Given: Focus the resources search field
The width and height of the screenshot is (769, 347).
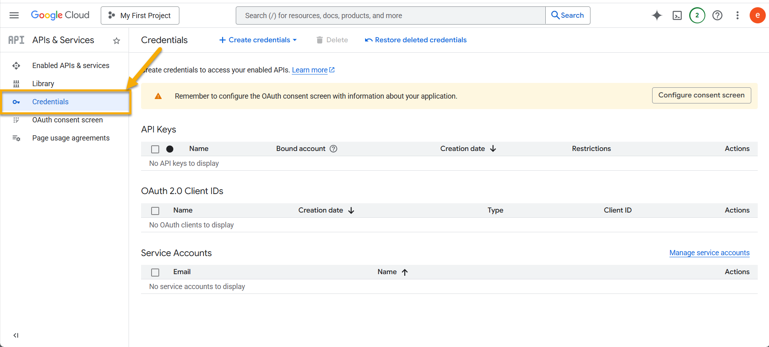Looking at the screenshot, I should [x=391, y=15].
